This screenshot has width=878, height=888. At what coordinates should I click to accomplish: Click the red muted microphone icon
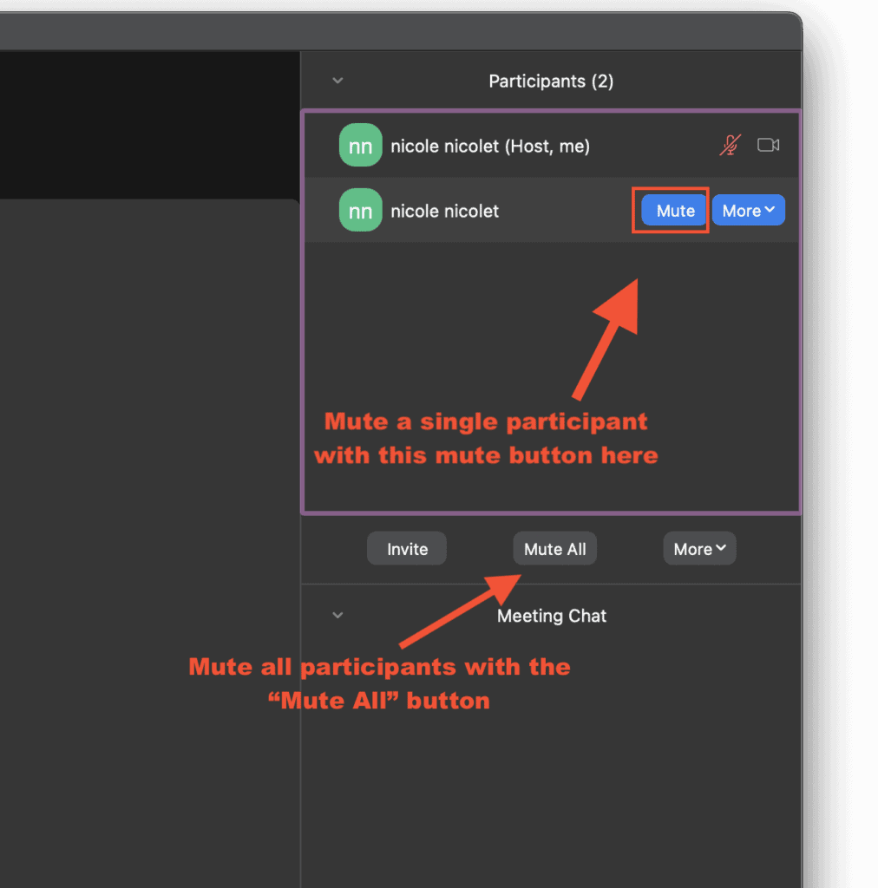tap(731, 145)
